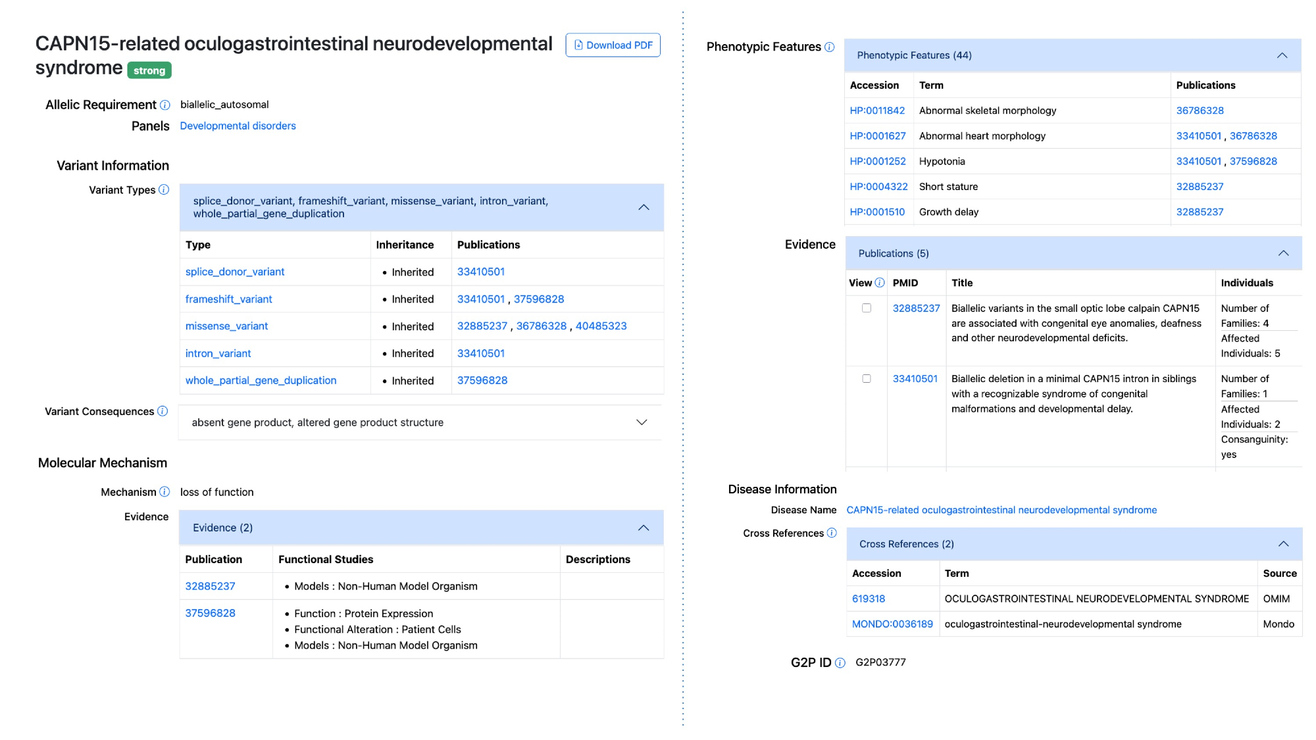Image resolution: width=1316 pixels, height=740 pixels.
Task: Collapse the Publications (5) section
Action: pyautogui.click(x=1283, y=253)
